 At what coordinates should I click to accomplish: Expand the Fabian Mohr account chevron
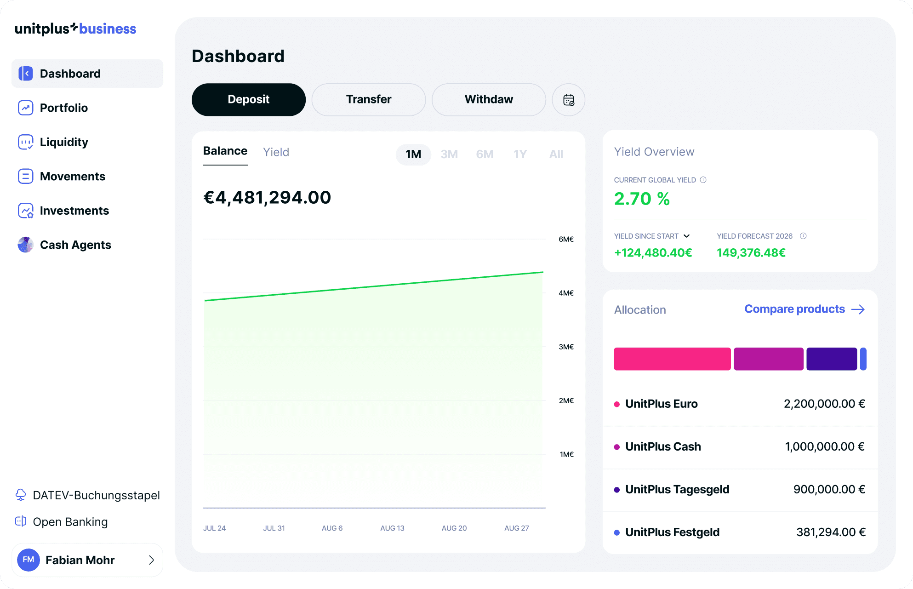pos(151,560)
